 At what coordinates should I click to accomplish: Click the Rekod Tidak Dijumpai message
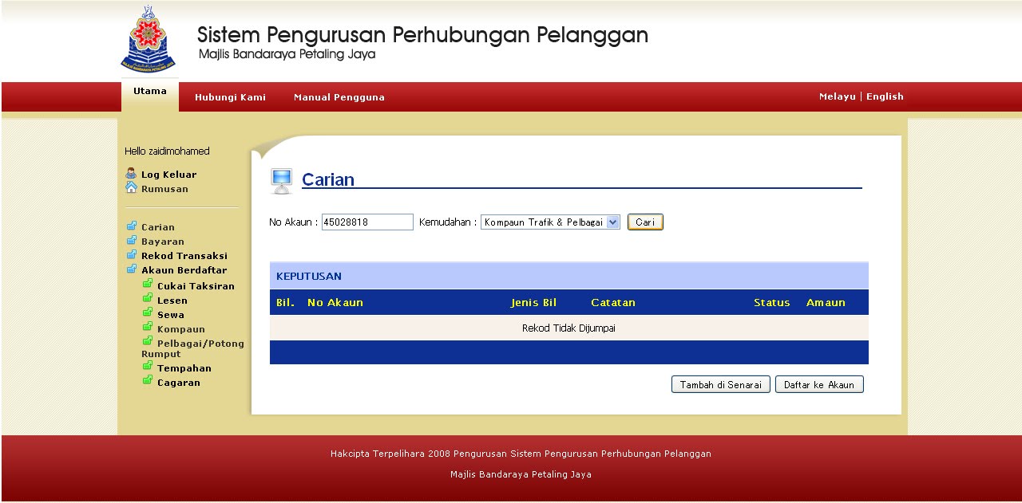pyautogui.click(x=568, y=328)
